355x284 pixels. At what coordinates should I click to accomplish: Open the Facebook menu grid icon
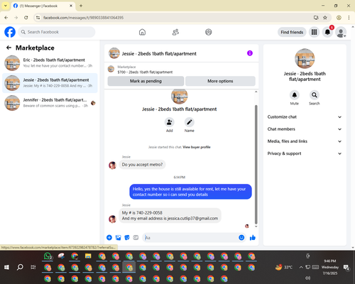pyautogui.click(x=314, y=32)
